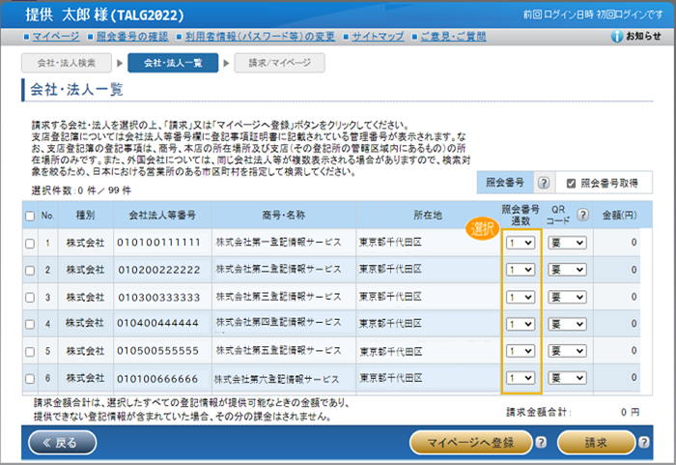
Task: Tick the checkbox for row 4 company
Action: tap(31, 323)
